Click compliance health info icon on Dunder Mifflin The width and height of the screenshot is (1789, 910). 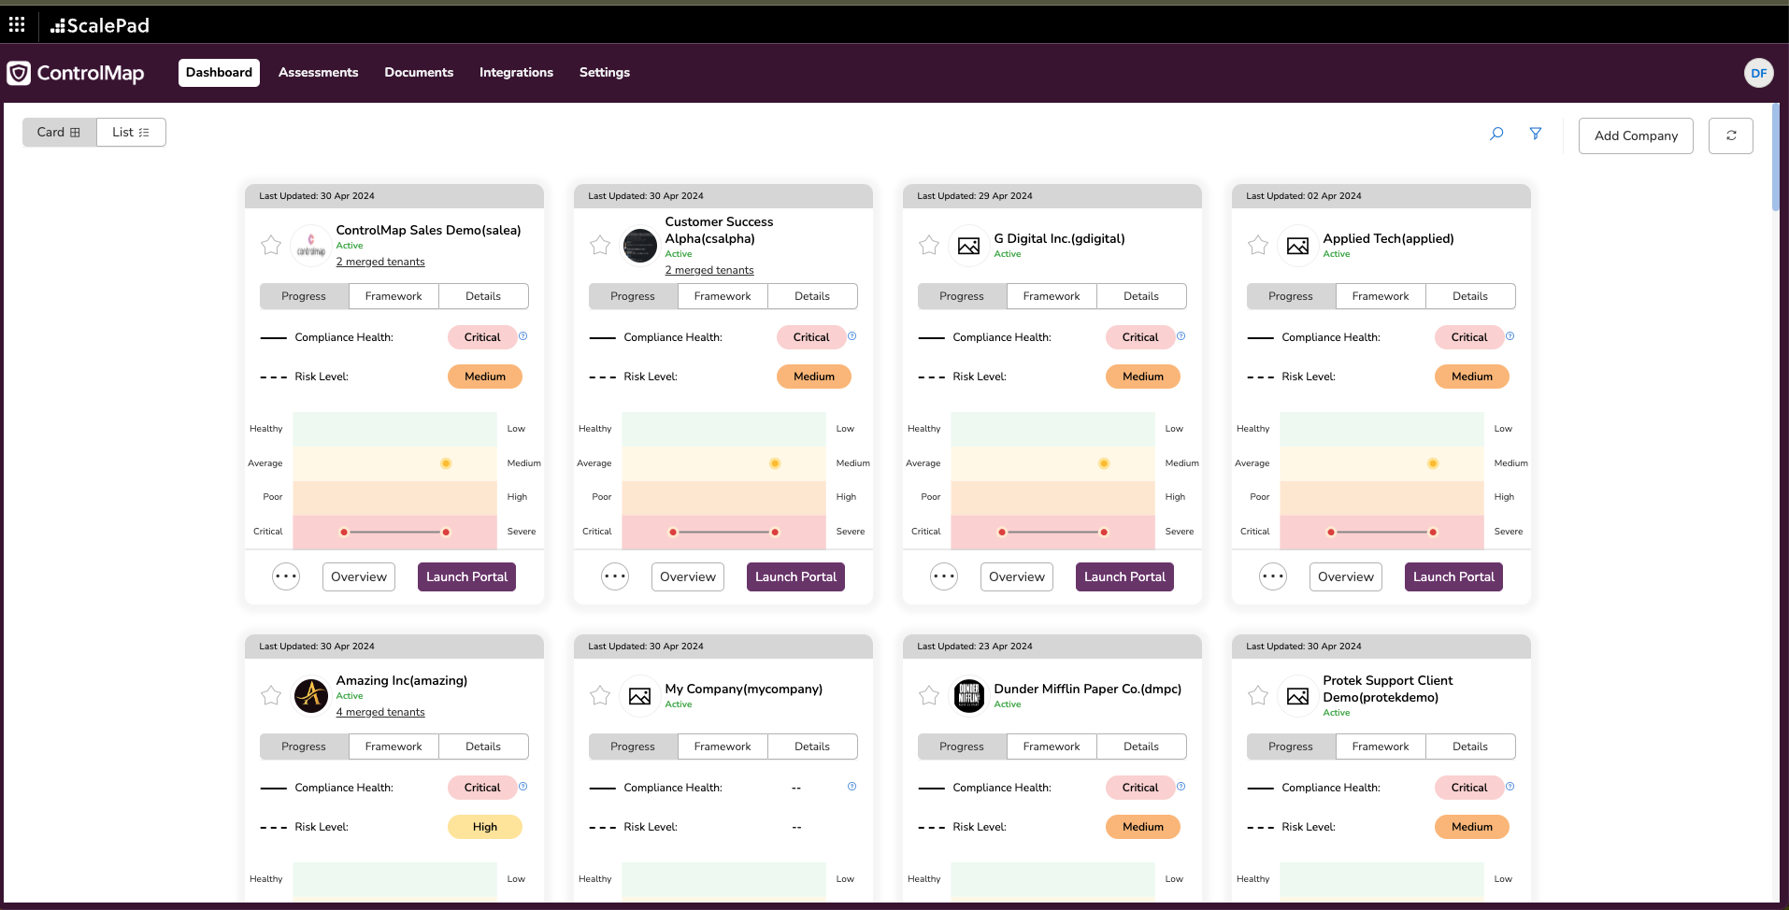pos(1181,787)
